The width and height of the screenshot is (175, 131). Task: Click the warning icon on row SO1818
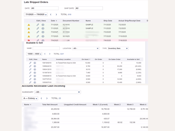click(x=29, y=28)
